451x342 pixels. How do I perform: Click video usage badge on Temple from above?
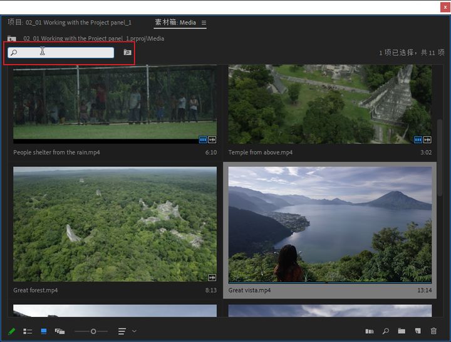click(x=418, y=140)
